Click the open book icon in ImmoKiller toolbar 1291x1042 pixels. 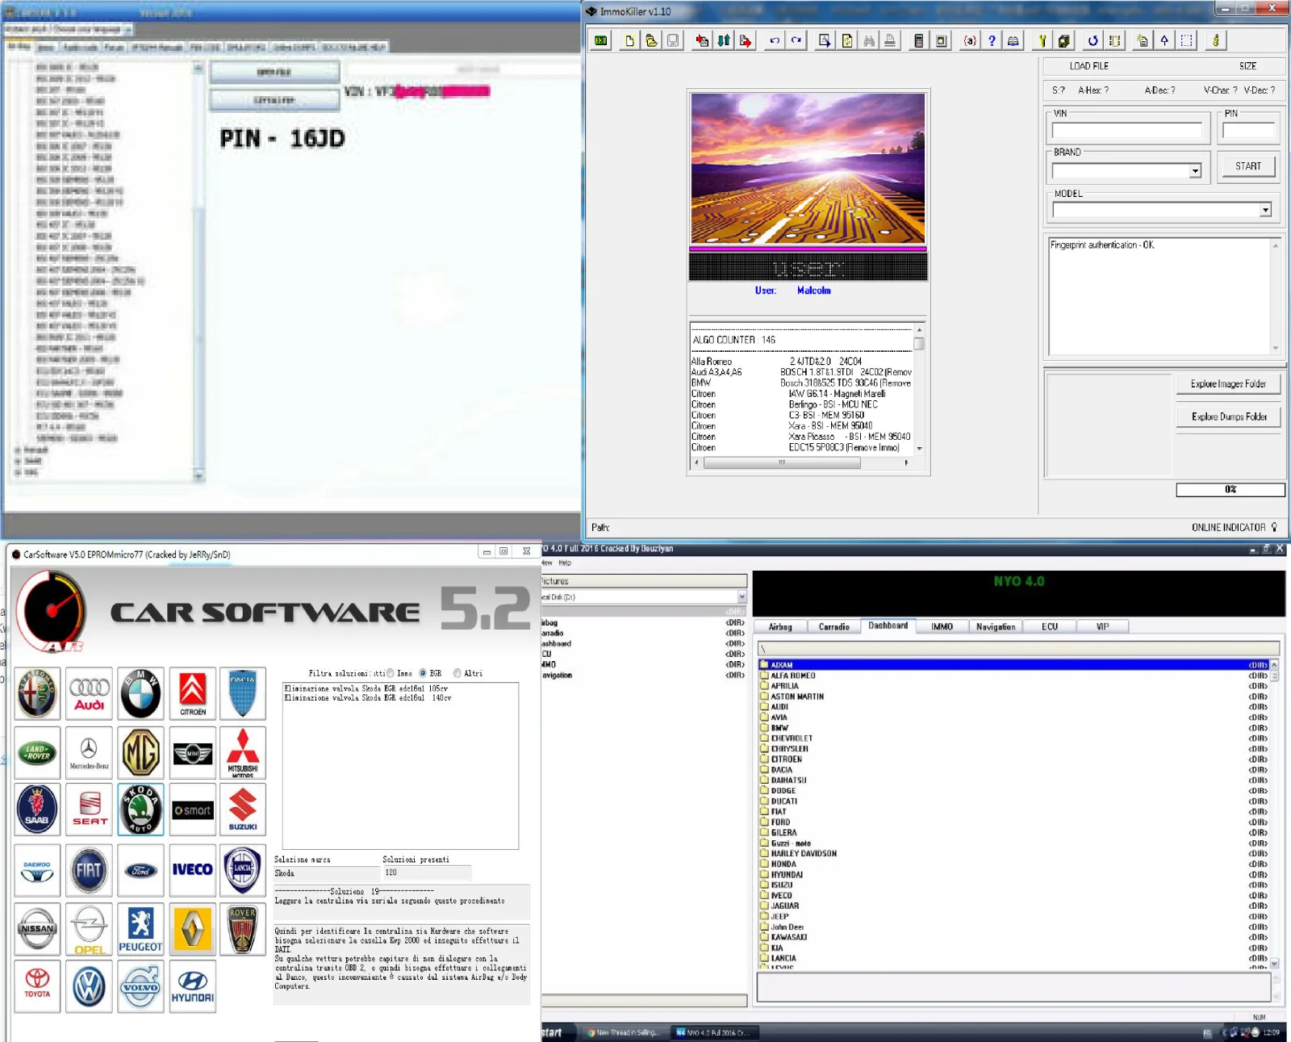click(1013, 41)
